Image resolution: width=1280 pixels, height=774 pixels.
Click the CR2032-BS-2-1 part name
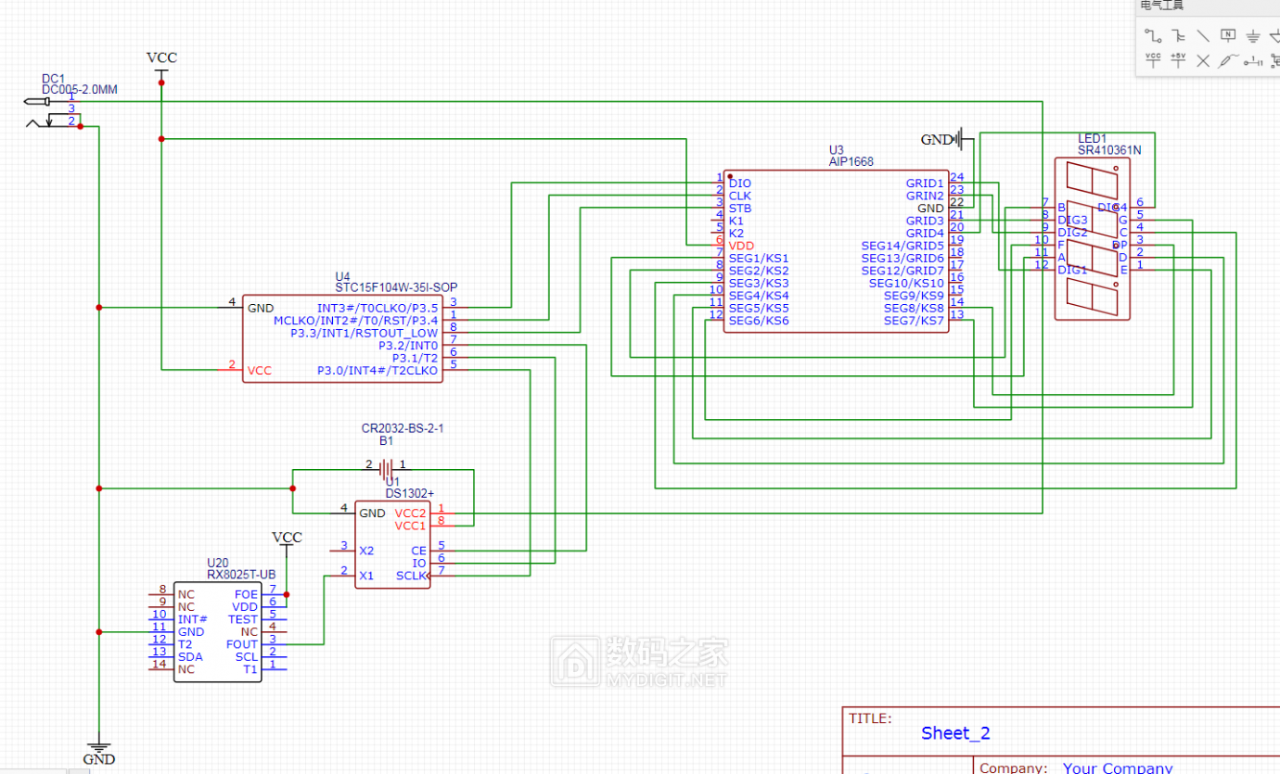coord(403,428)
